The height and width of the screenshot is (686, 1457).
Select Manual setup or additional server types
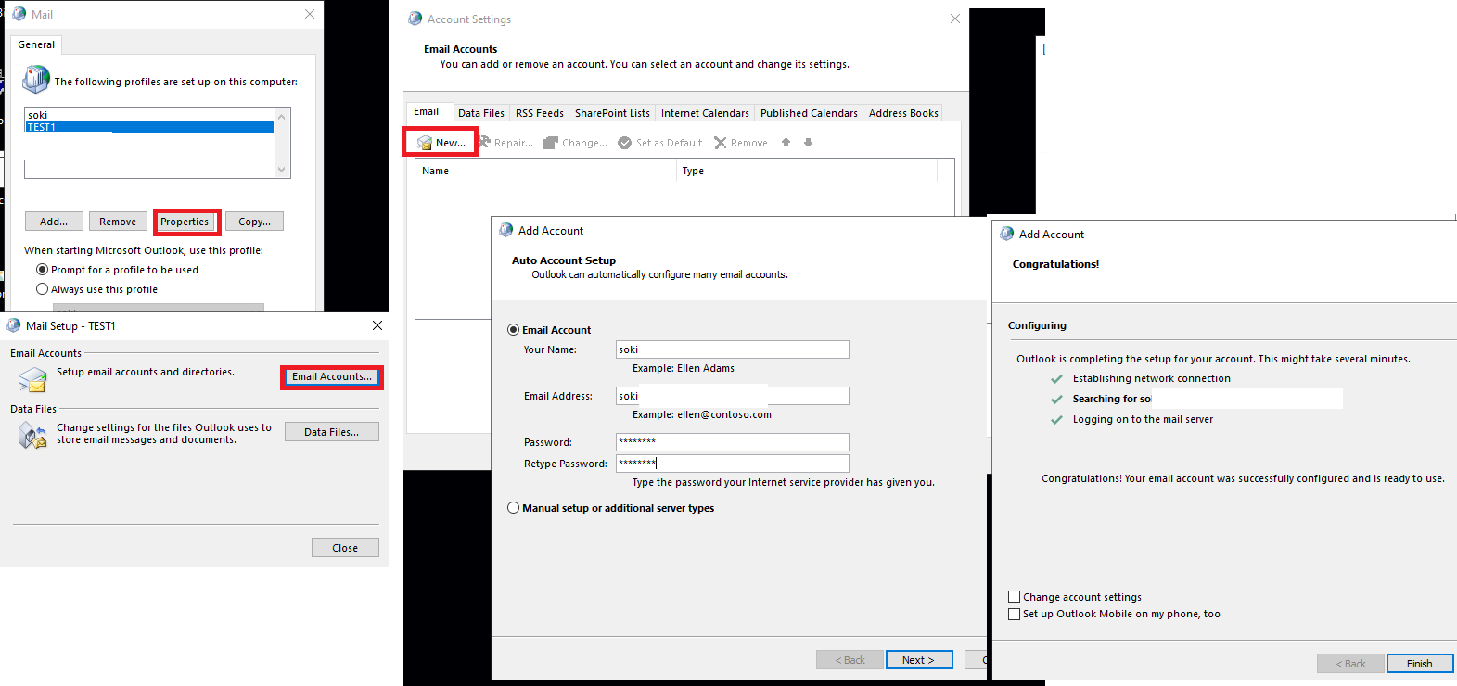513,508
